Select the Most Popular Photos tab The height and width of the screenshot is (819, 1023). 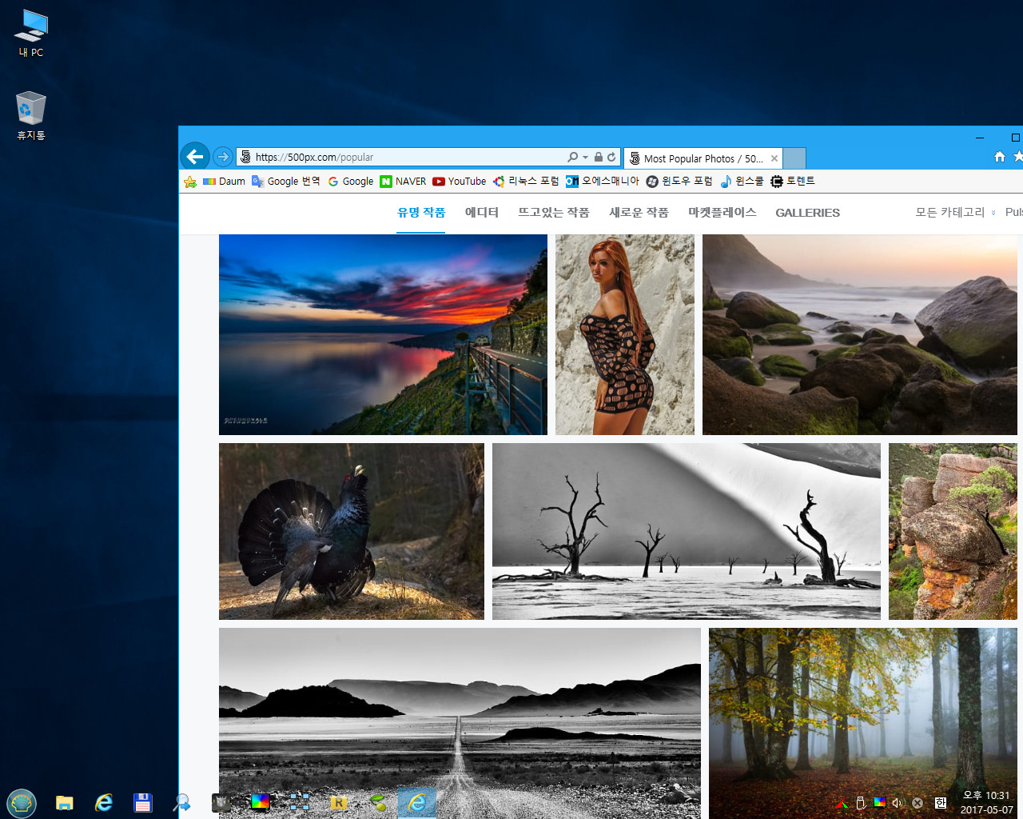click(703, 158)
